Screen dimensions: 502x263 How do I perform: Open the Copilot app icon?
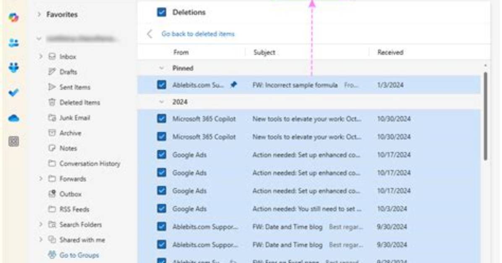click(13, 17)
